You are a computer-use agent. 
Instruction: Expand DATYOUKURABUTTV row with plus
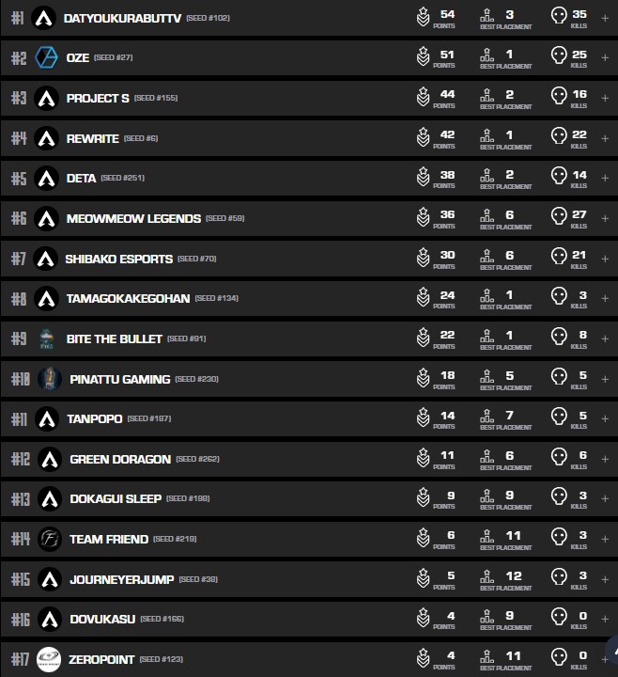pyautogui.click(x=605, y=18)
